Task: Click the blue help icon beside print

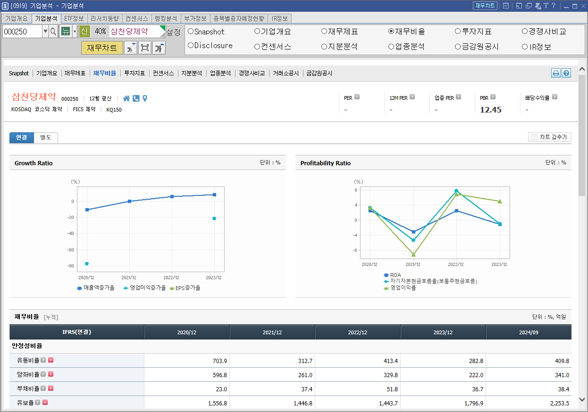Action: 566,73
